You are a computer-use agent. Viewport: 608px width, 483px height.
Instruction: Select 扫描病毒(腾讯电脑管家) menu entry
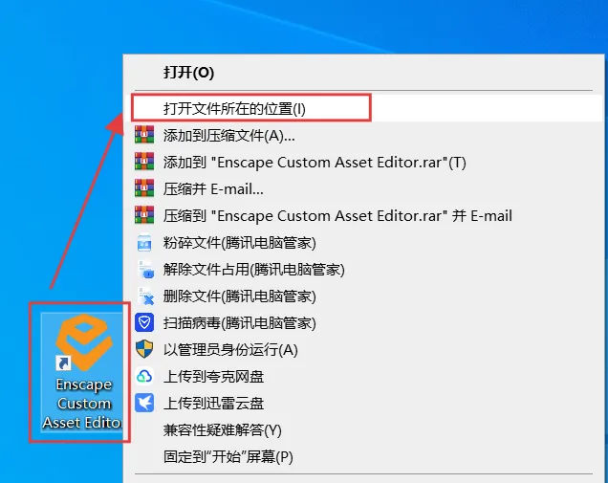363,322
